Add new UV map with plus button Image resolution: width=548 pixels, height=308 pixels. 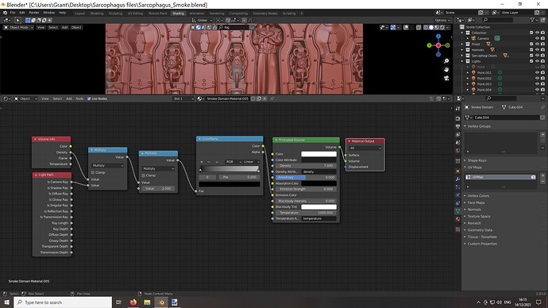[x=542, y=176]
